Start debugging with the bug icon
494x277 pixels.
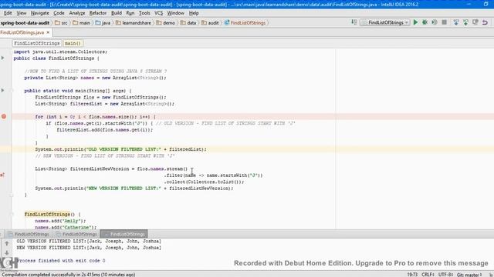(x=425, y=22)
